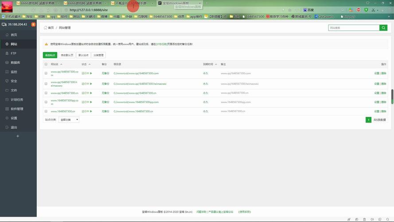Check the box for www.1648567300.cn
This screenshot has height=222, width=394.
click(46, 111)
